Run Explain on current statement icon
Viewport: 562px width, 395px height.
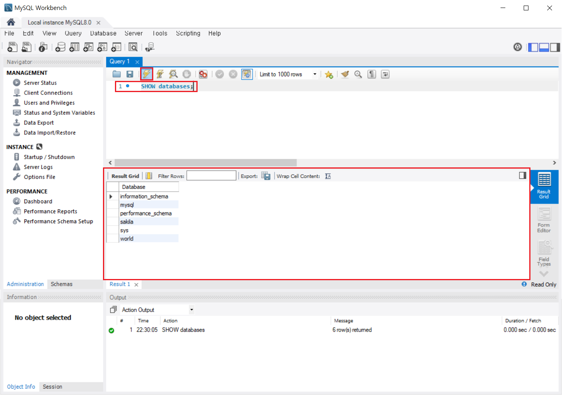pyautogui.click(x=173, y=74)
